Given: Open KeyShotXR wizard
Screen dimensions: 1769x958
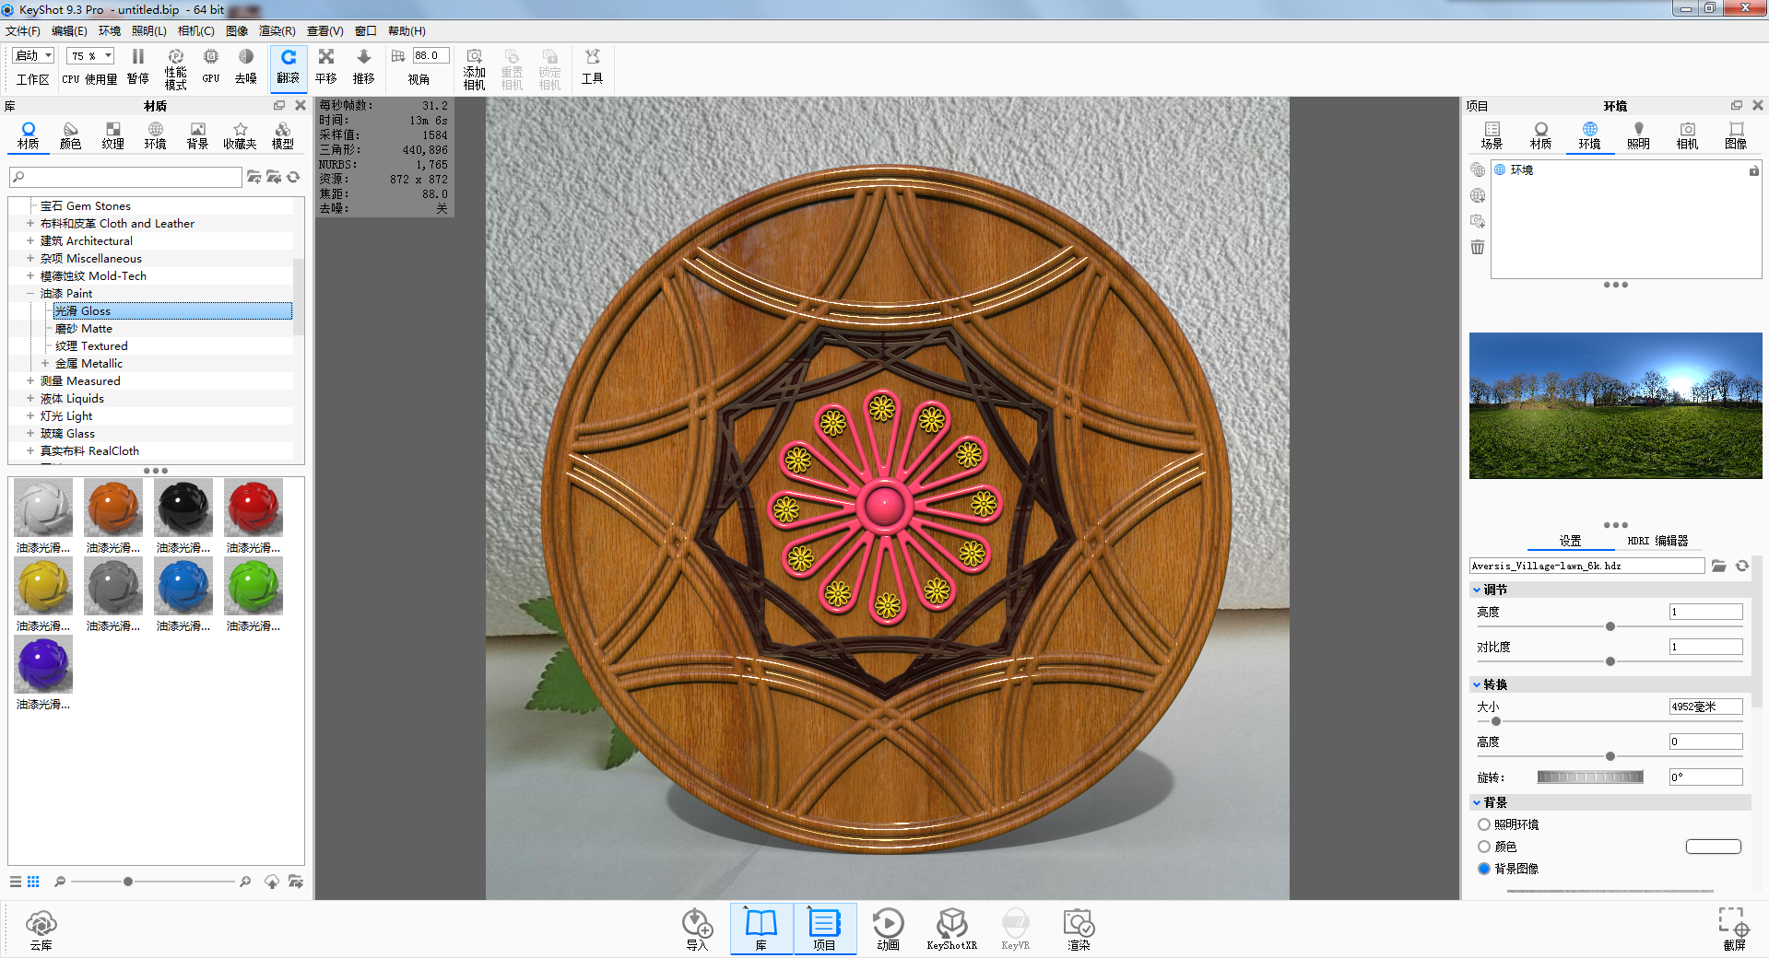Looking at the screenshot, I should coord(951,928).
